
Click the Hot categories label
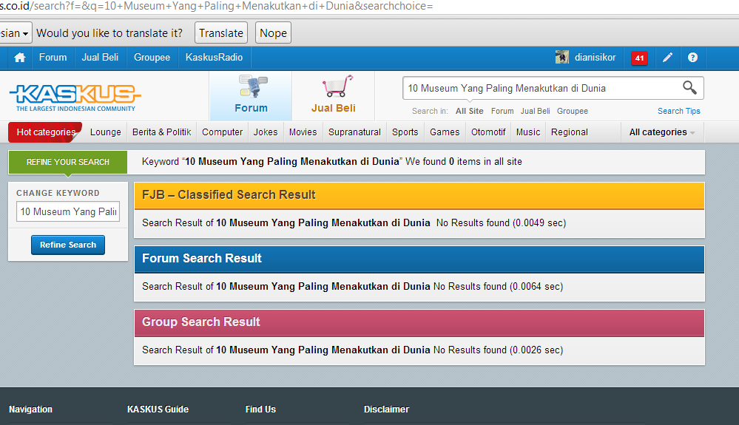(x=46, y=132)
